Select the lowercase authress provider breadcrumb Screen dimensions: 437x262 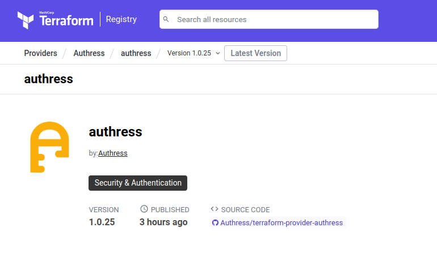pos(136,53)
